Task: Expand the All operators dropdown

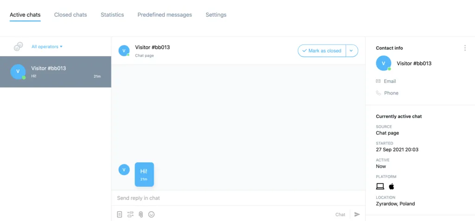Action: coord(47,47)
